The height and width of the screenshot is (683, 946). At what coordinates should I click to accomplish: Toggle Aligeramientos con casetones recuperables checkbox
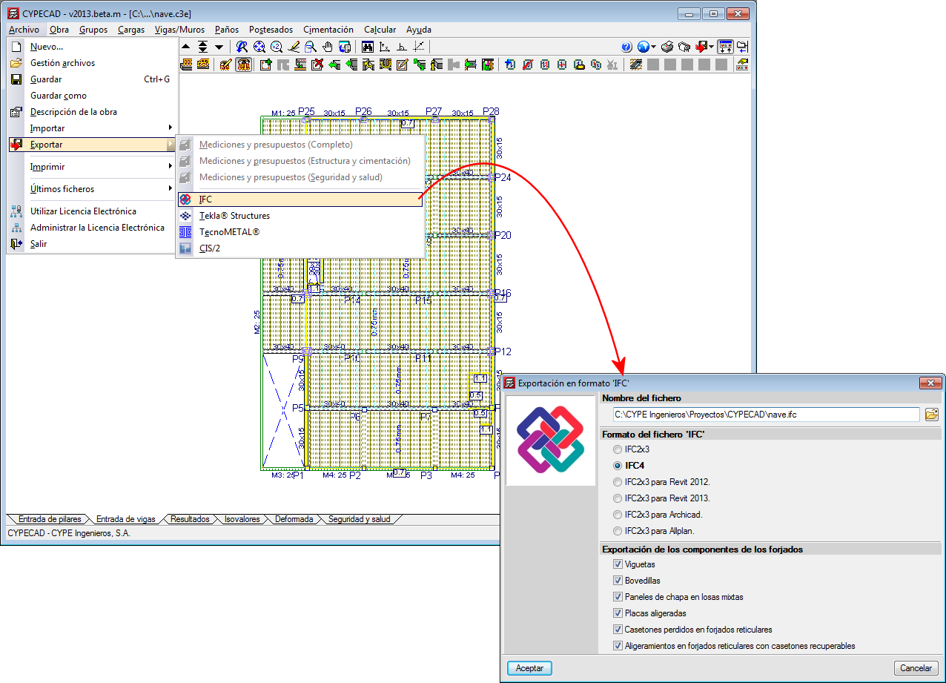point(618,646)
